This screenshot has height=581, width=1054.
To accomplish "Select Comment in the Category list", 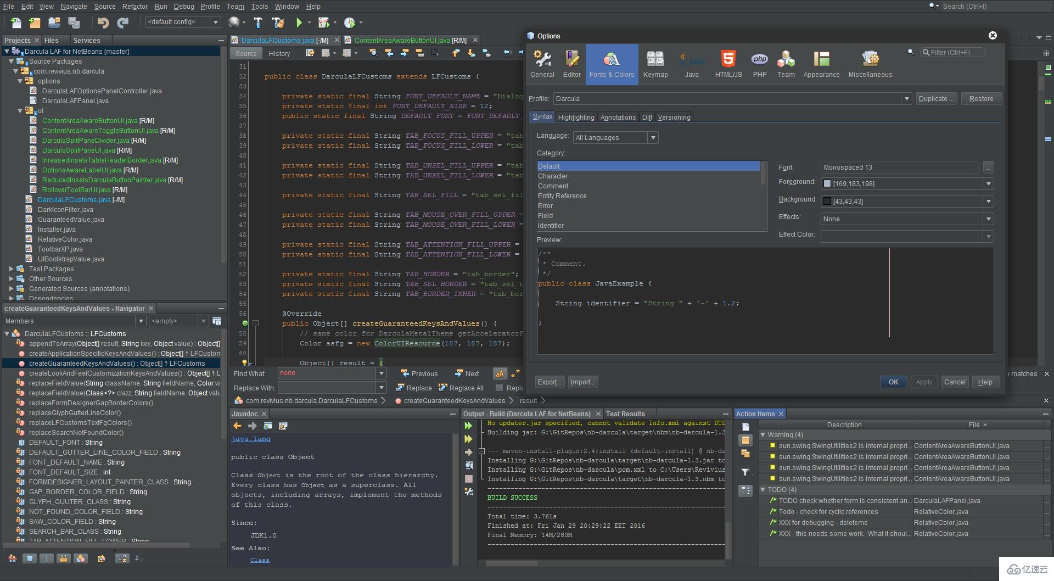I will pos(648,186).
